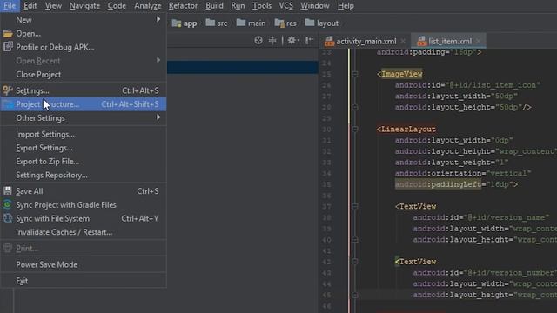
Task: Open the Navigate menu
Action: pos(84,6)
